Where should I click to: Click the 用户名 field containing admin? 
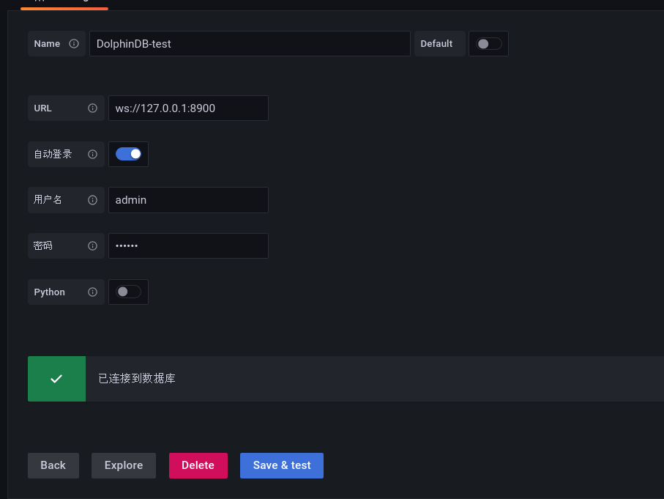click(x=188, y=200)
